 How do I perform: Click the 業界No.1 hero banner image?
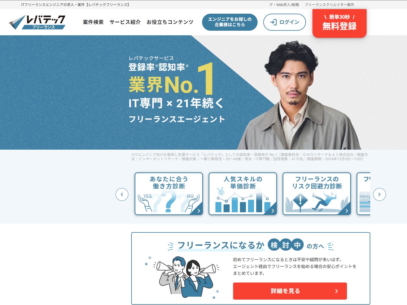pos(203,92)
